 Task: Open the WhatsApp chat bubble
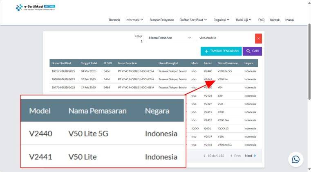coord(295,159)
